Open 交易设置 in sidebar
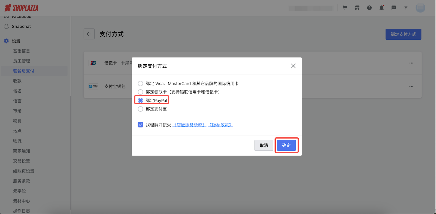436x214 pixels. (22, 161)
